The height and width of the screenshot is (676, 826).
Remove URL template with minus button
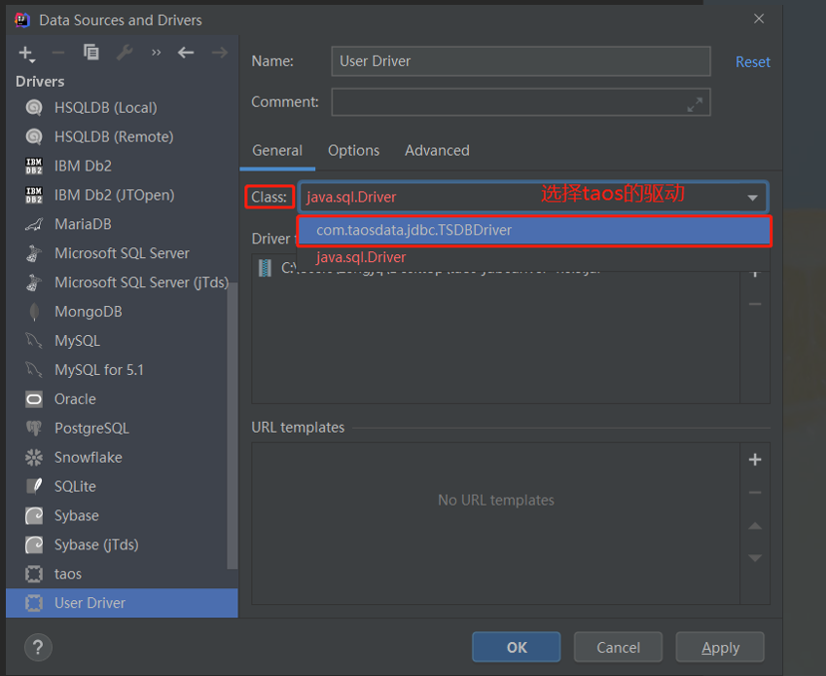click(755, 493)
